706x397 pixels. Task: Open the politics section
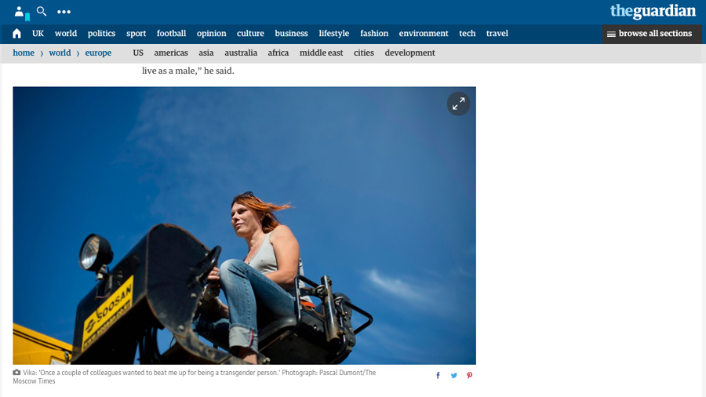click(x=101, y=34)
